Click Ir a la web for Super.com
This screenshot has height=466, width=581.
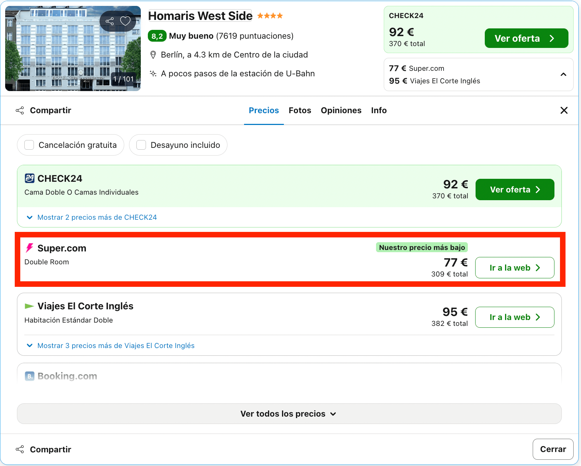[x=515, y=268]
